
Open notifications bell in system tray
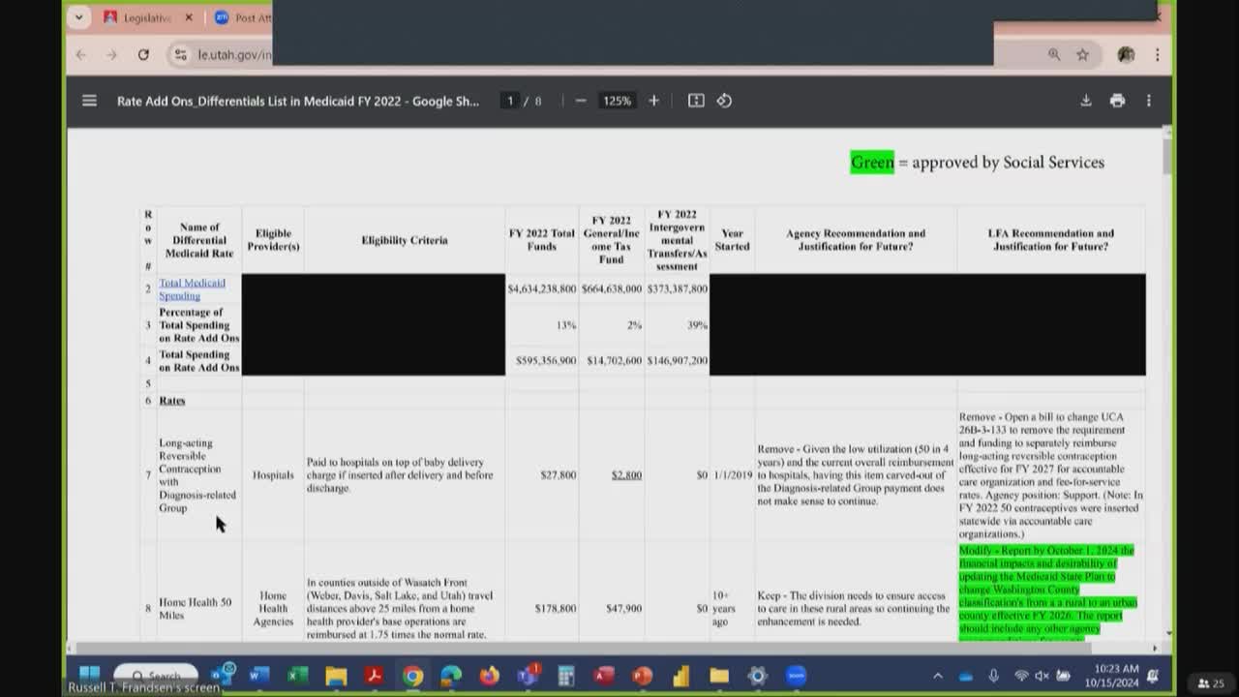click(x=1153, y=676)
